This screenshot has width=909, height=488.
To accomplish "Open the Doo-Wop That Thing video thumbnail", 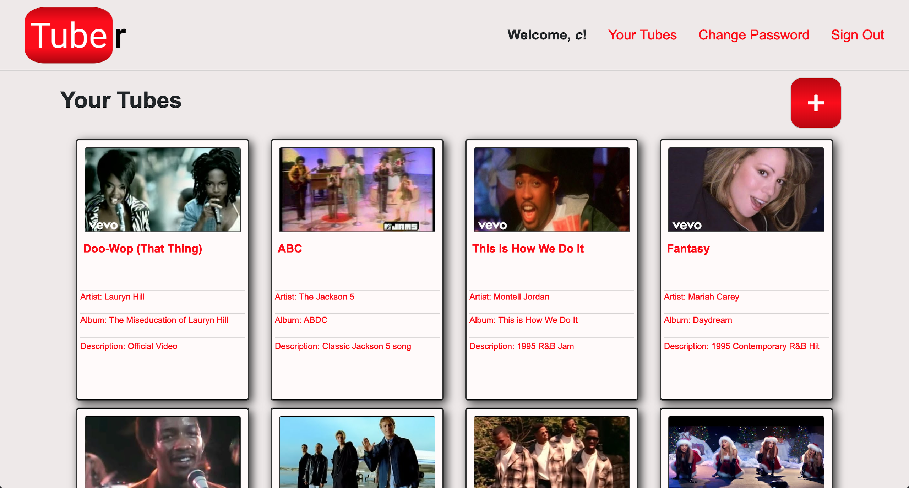I will 162,190.
